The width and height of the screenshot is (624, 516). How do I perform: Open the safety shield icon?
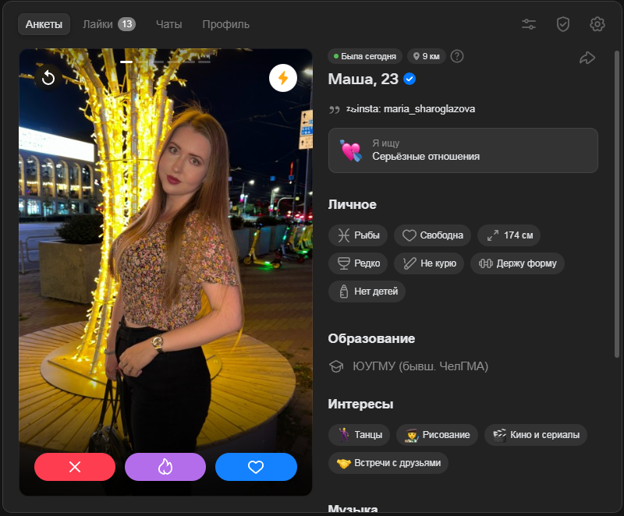pyautogui.click(x=562, y=24)
